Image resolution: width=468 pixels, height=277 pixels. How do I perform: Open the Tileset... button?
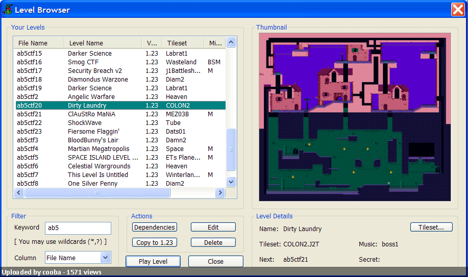pos(431,227)
